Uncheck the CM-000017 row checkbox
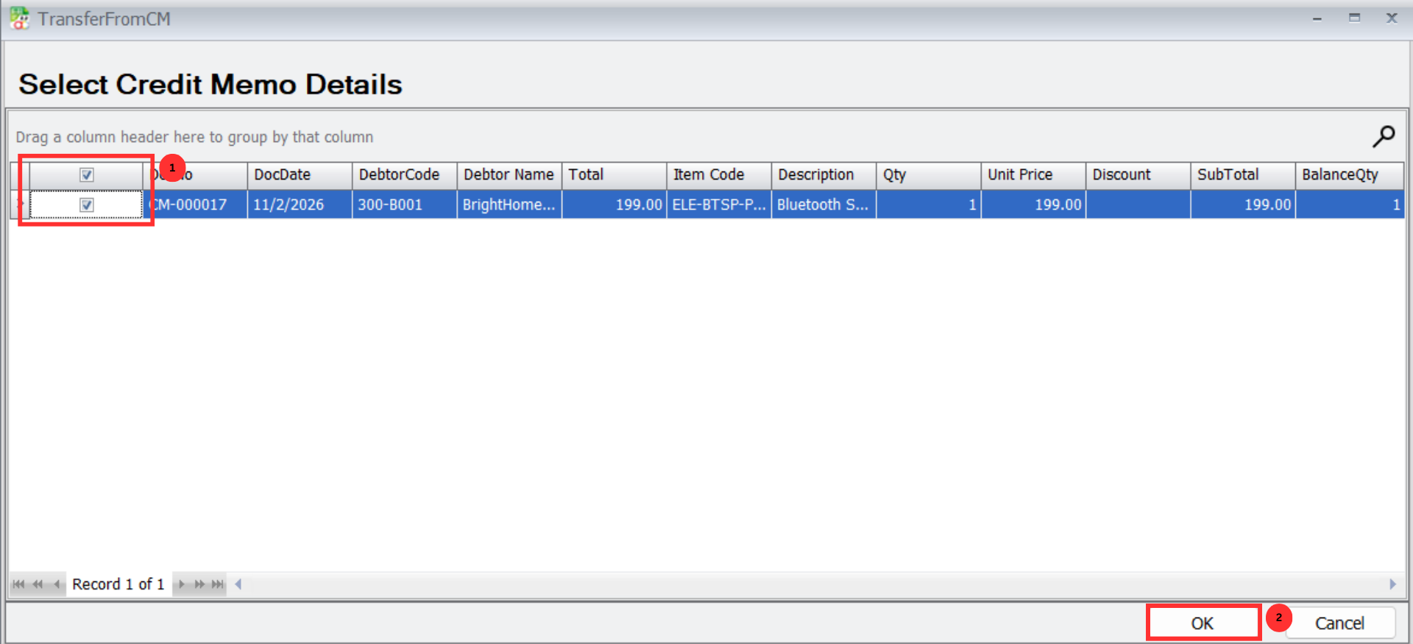 pyautogui.click(x=87, y=205)
